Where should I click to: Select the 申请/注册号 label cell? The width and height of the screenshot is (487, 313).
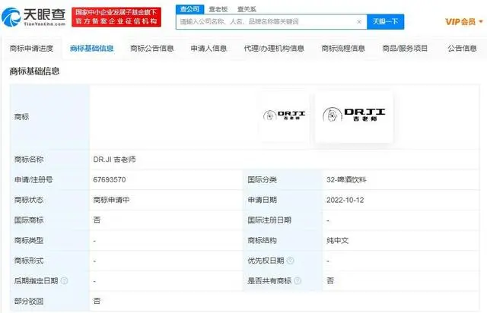coord(49,179)
